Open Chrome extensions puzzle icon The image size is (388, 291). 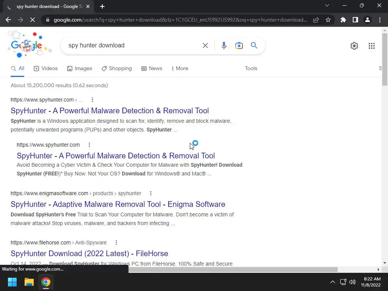pyautogui.click(x=343, y=20)
